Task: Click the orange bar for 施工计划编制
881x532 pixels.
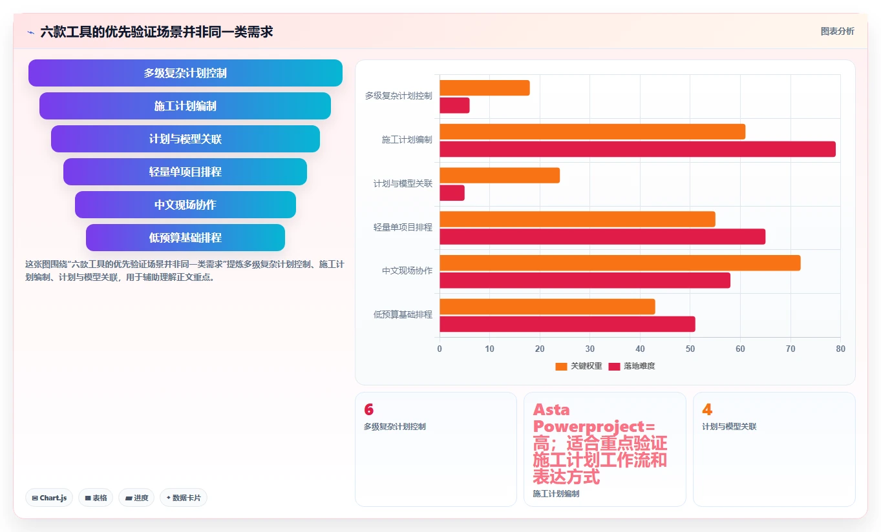Action: 593,132
